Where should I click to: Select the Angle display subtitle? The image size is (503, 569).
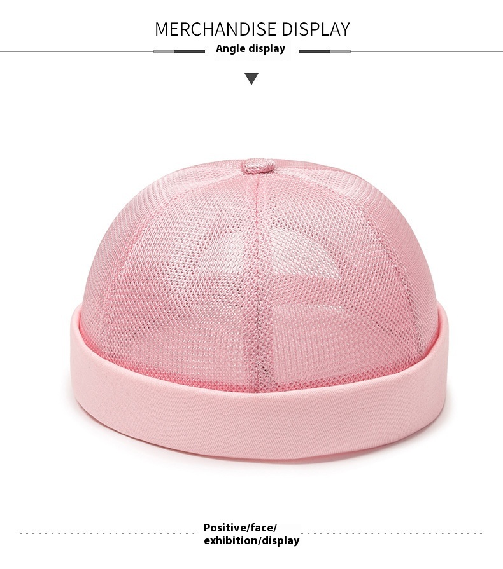250,48
